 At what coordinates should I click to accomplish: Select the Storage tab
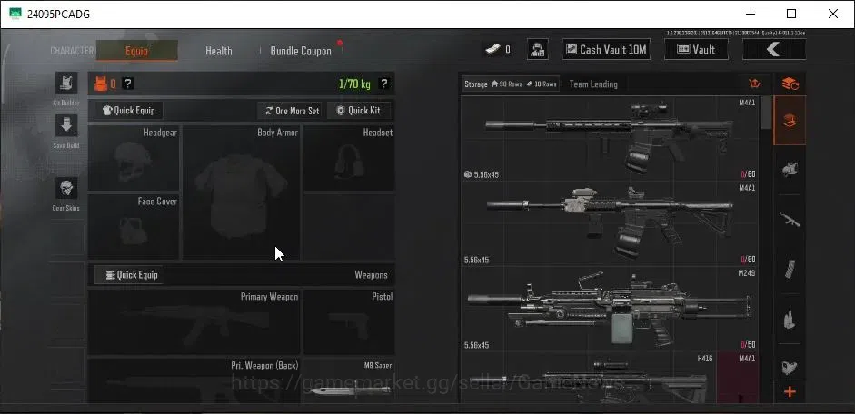click(511, 84)
